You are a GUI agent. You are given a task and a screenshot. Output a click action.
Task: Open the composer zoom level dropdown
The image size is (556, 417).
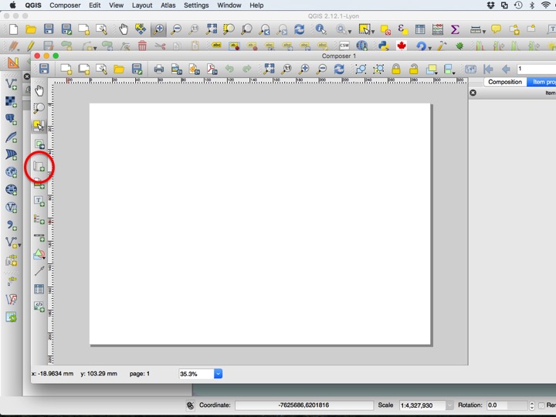click(218, 374)
